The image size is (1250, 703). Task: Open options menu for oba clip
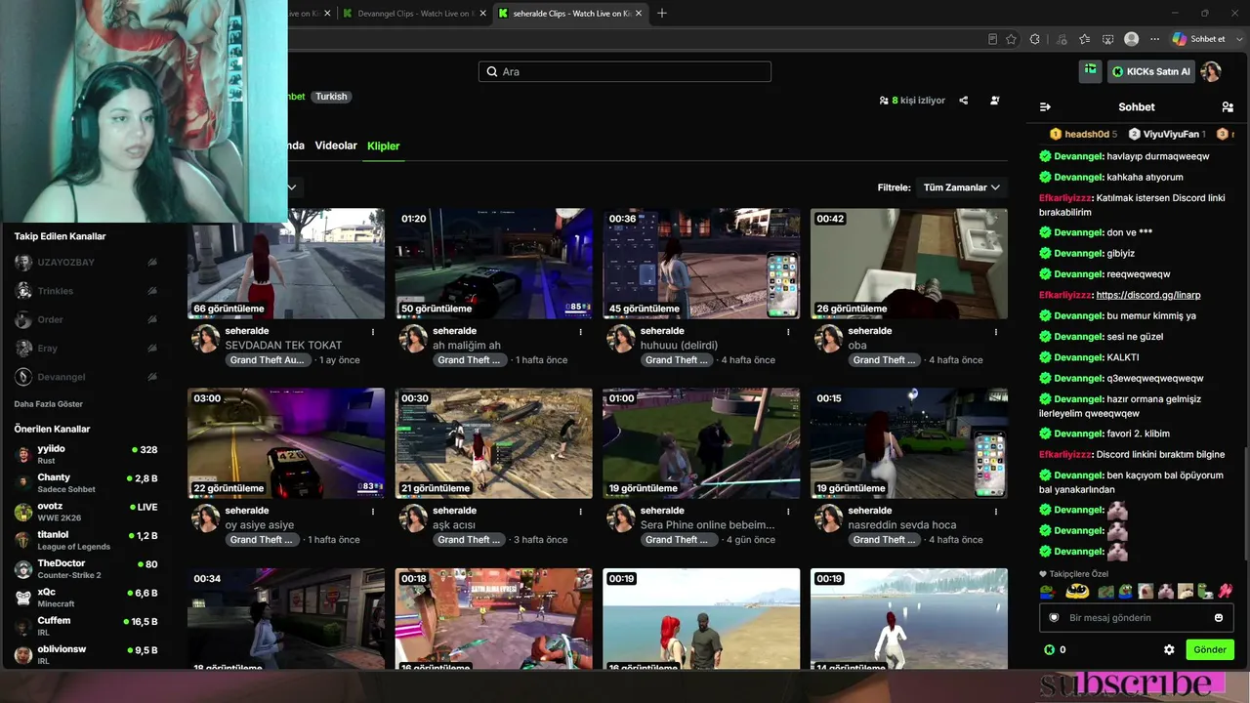click(995, 332)
